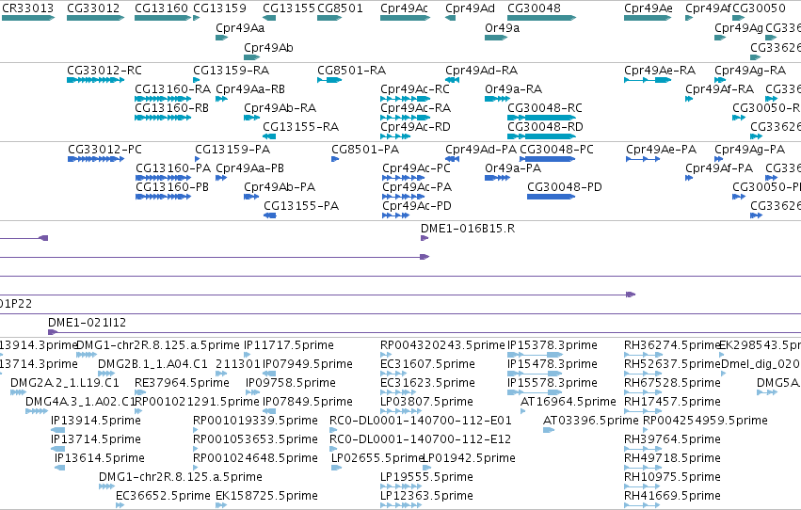
Task: Click EST RE37964.5prime
Action: click(182, 383)
